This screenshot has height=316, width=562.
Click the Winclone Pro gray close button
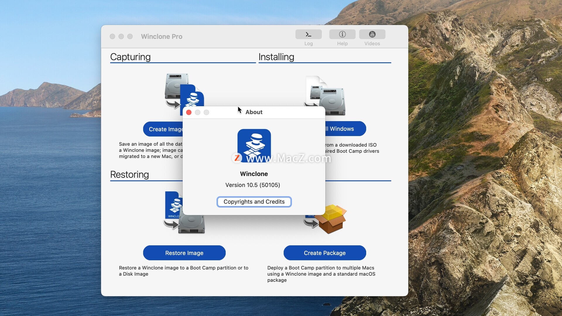coord(112,36)
